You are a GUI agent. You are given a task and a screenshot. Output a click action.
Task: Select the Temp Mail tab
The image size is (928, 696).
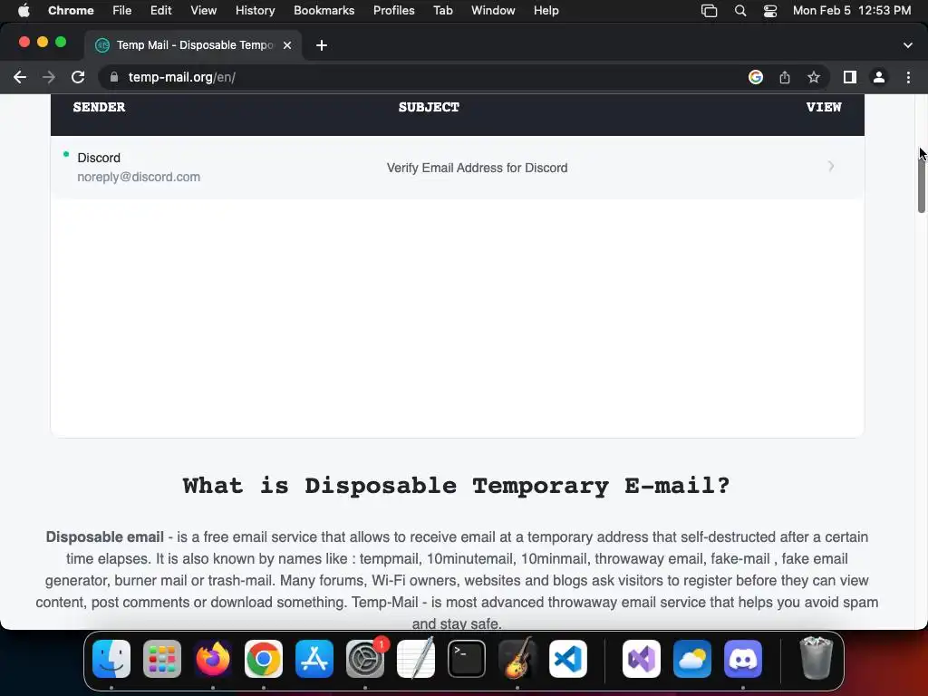tap(194, 45)
